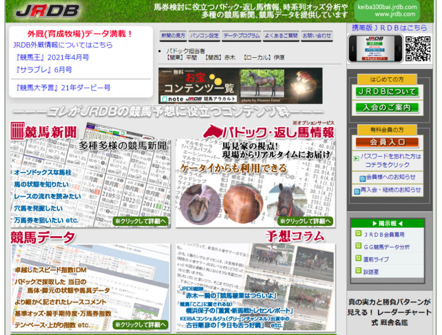This screenshot has height=335, width=442.
Task: Open the パソコン設定 navigation item
Action: click(205, 35)
